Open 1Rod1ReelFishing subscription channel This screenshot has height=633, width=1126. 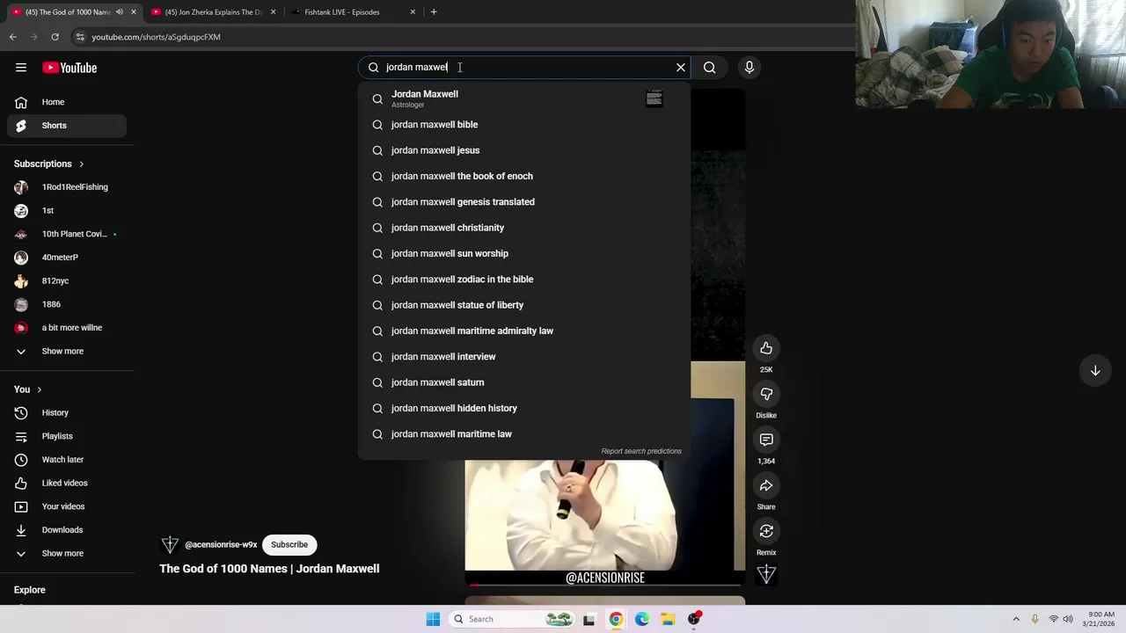(x=67, y=187)
